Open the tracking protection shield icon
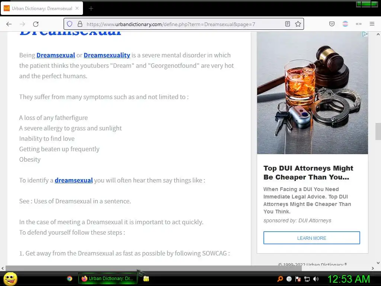This screenshot has width=381, height=286. 70,24
